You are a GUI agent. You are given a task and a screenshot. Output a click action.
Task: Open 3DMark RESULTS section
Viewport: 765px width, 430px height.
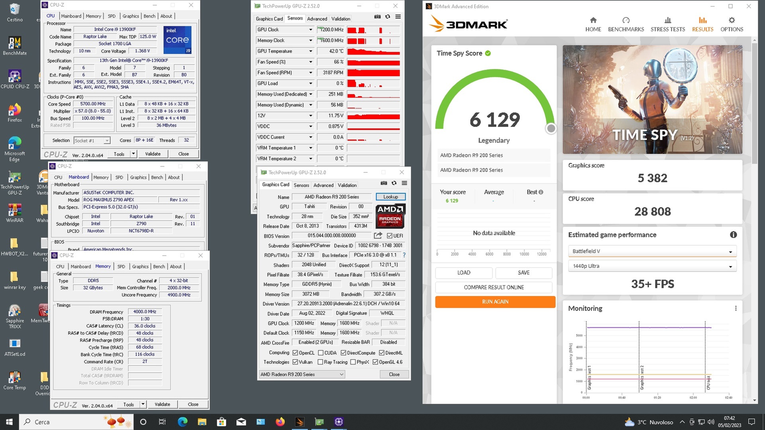point(702,24)
